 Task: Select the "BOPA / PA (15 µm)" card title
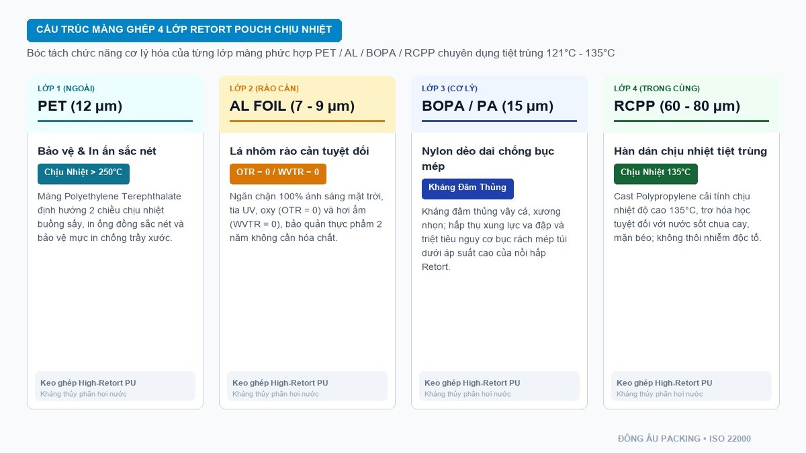tap(488, 106)
